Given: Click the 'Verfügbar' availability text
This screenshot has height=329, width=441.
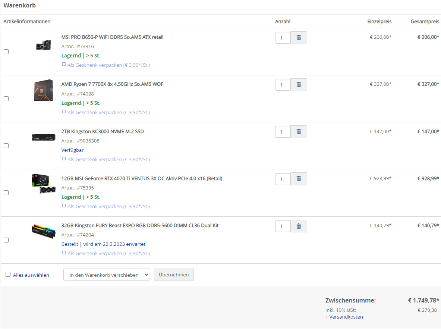Looking at the screenshot, I should pyautogui.click(x=73, y=150).
